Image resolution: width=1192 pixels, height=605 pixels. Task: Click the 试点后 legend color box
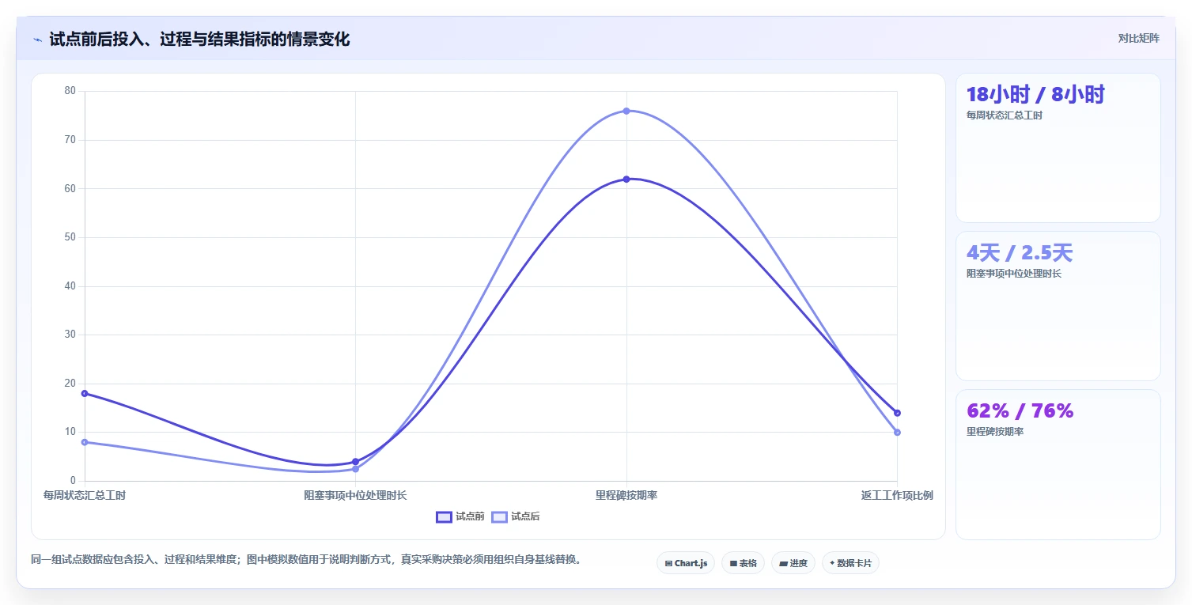(x=499, y=516)
